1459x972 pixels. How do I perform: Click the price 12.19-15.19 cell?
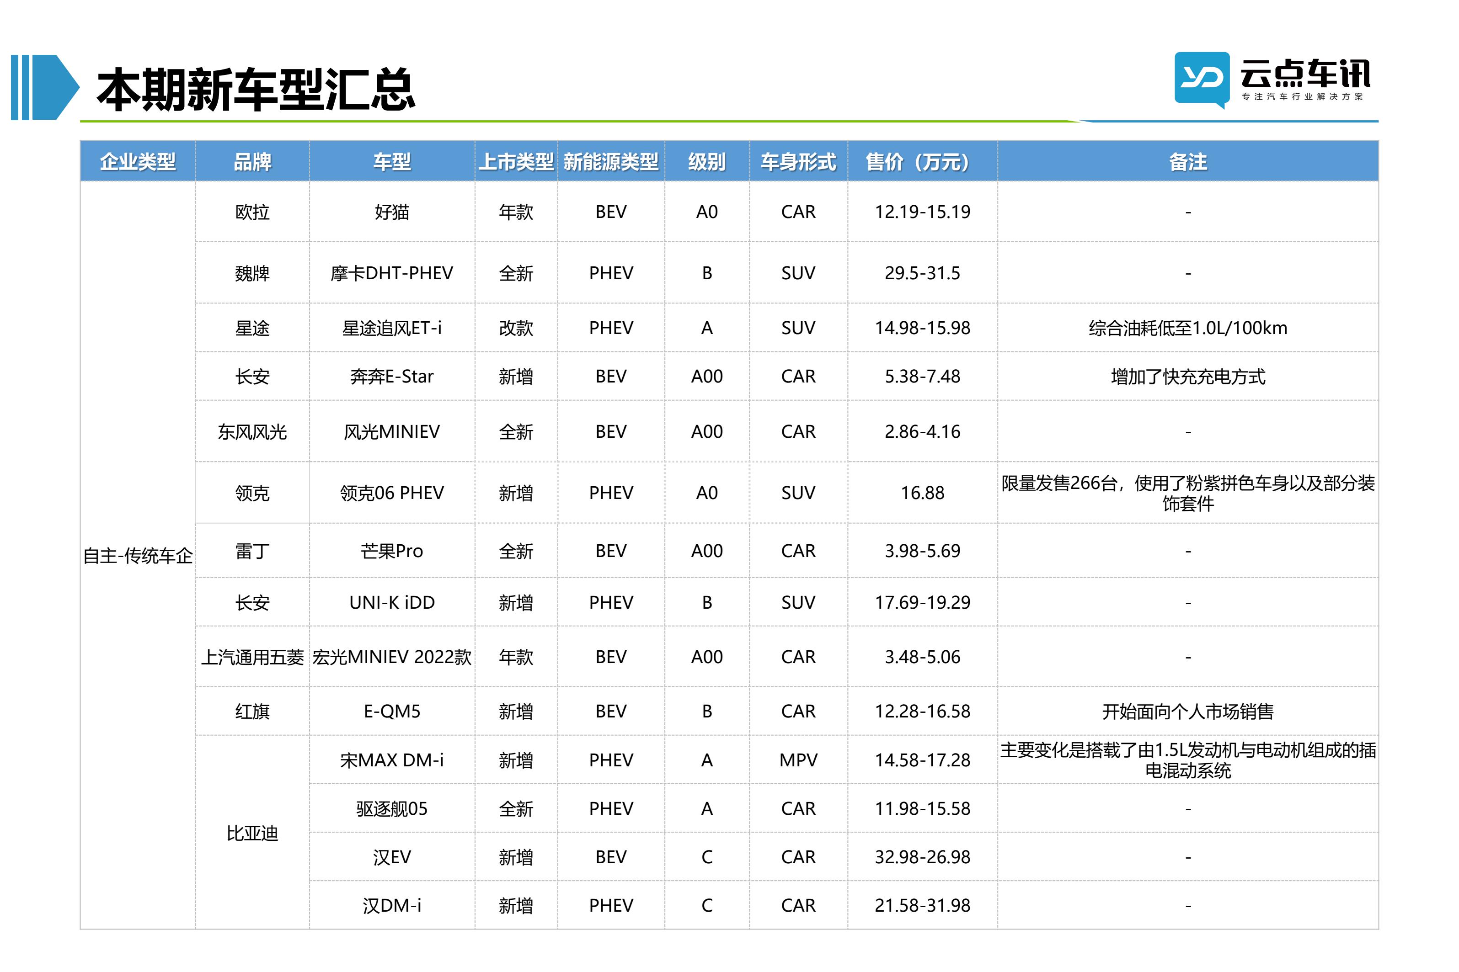pos(922,212)
